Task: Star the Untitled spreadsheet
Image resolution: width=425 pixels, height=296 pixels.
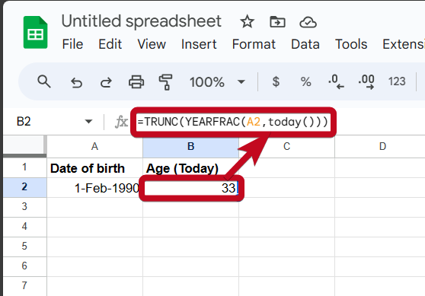Action: coord(248,21)
